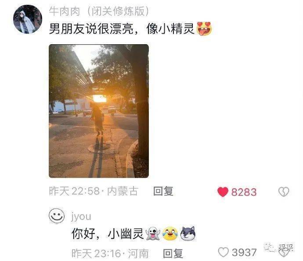Viewport: 303px width, 261px height.
Task: Tap the 8283 like count
Action: [244, 192]
